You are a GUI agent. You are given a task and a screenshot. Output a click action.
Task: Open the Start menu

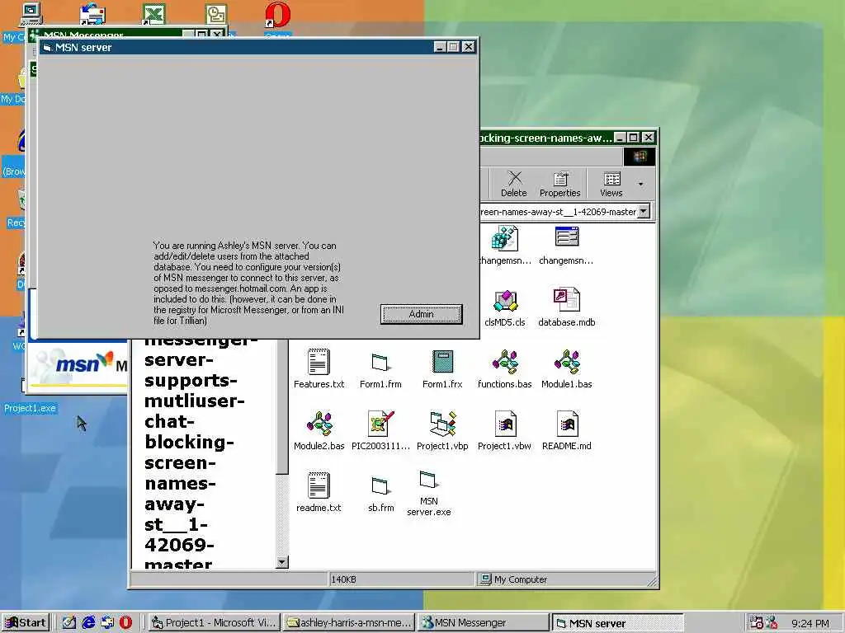coord(26,622)
